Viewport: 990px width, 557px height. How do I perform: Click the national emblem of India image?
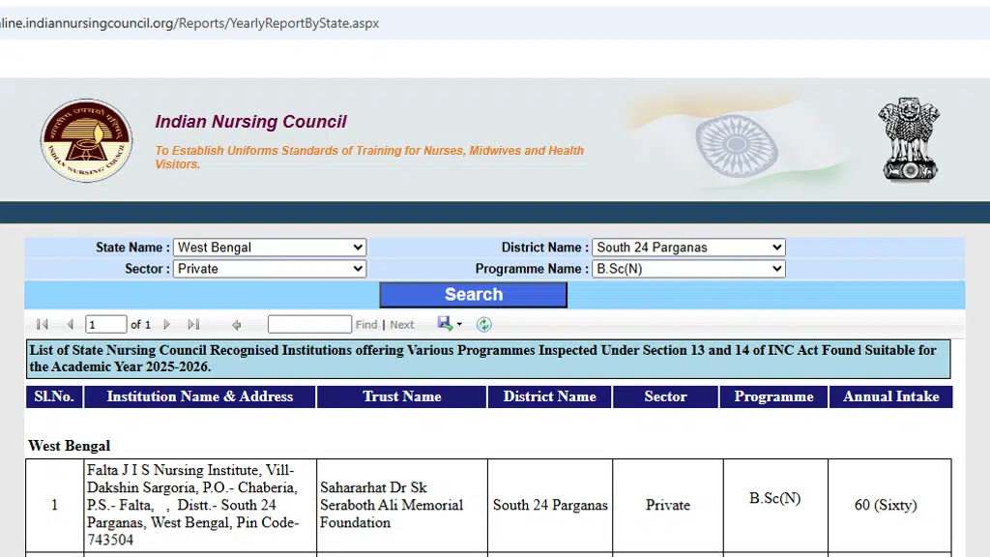(909, 139)
